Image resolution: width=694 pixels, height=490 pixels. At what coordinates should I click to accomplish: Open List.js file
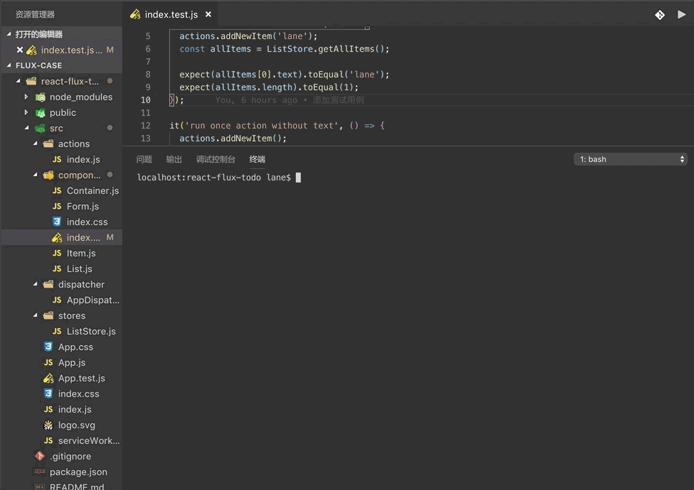pos(79,268)
